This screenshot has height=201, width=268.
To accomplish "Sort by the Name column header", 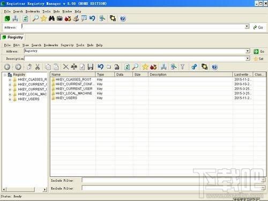I will (x=73, y=75).
